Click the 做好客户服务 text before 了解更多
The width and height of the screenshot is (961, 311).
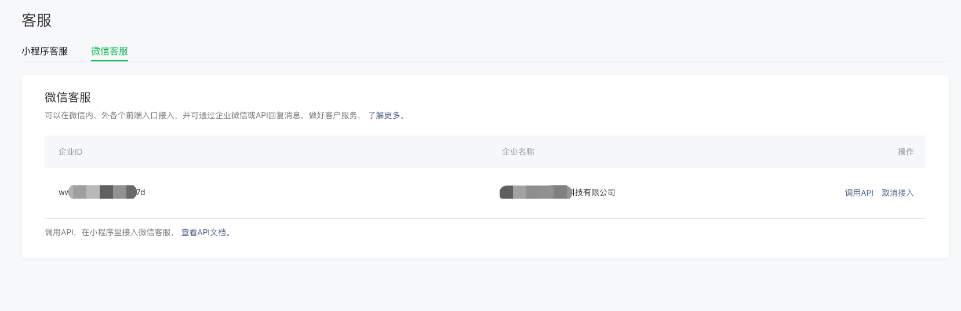[x=333, y=115]
